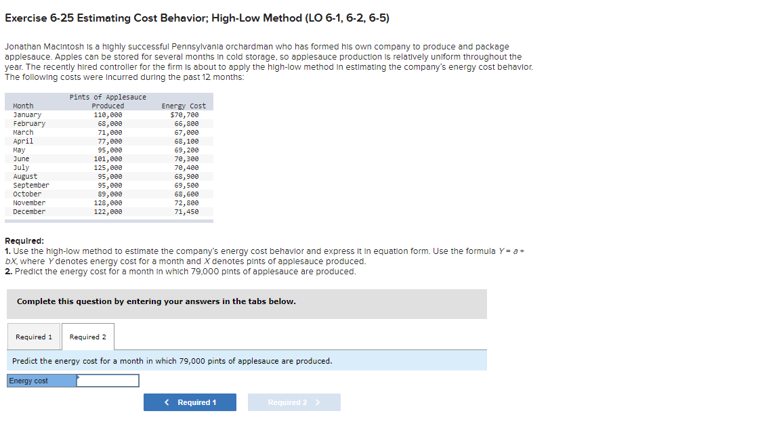Click the February energy cost 66,800
This screenshot has height=447, width=779.
(x=186, y=124)
